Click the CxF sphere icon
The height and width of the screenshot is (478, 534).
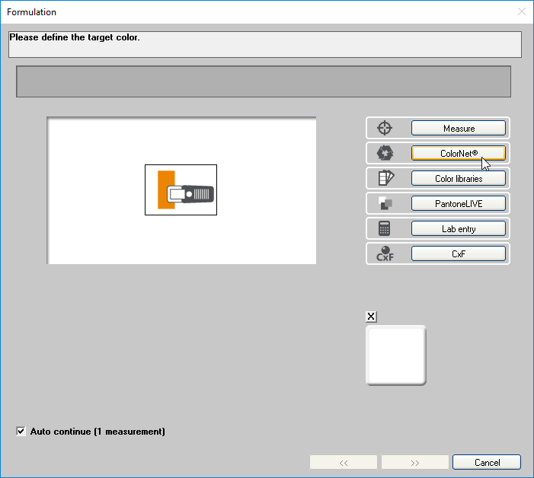385,253
